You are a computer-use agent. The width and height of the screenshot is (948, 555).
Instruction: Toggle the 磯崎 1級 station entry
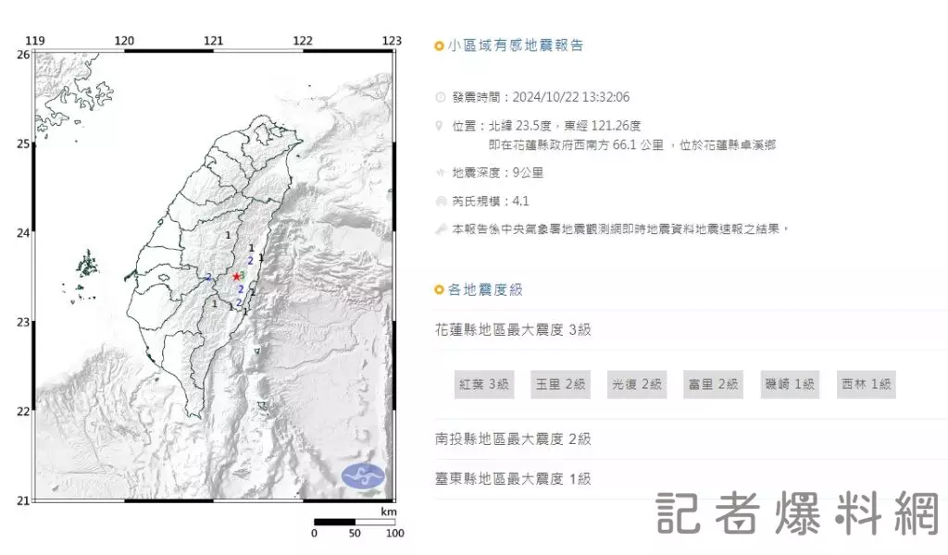790,385
